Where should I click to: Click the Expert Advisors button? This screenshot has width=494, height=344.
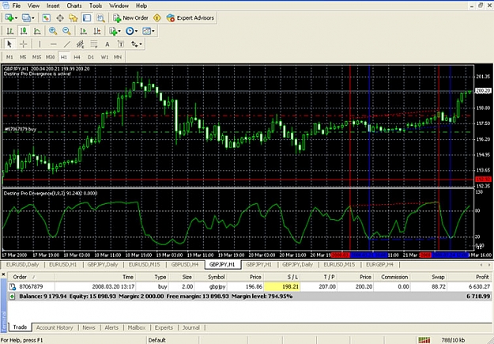[190, 18]
